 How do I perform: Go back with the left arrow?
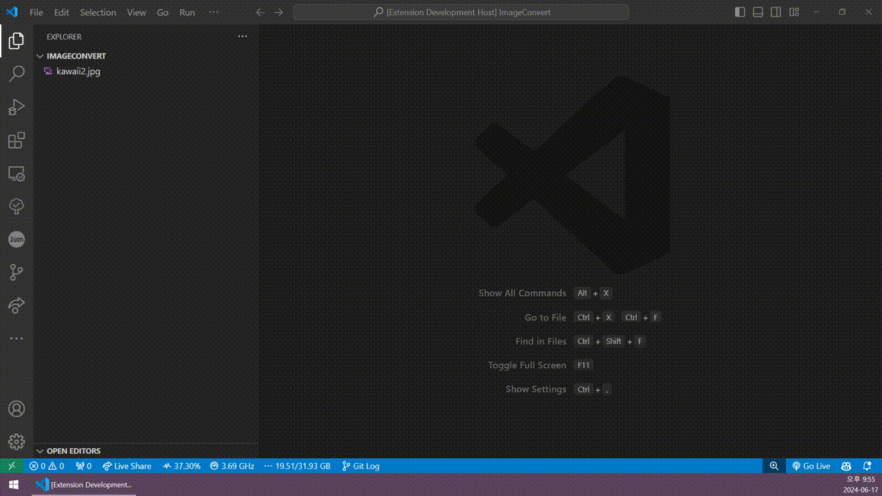tap(260, 12)
